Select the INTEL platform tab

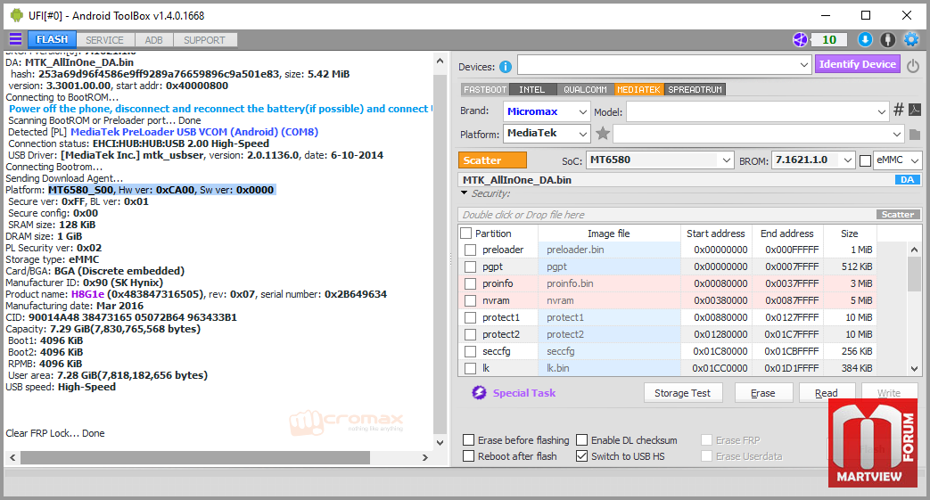point(532,89)
